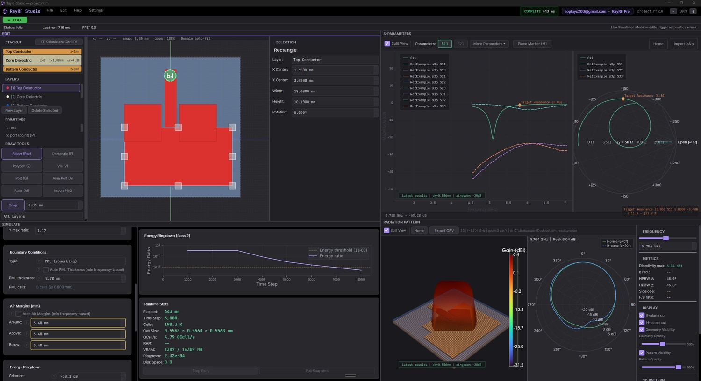Click the help icon beside the Around margin

(27, 322)
